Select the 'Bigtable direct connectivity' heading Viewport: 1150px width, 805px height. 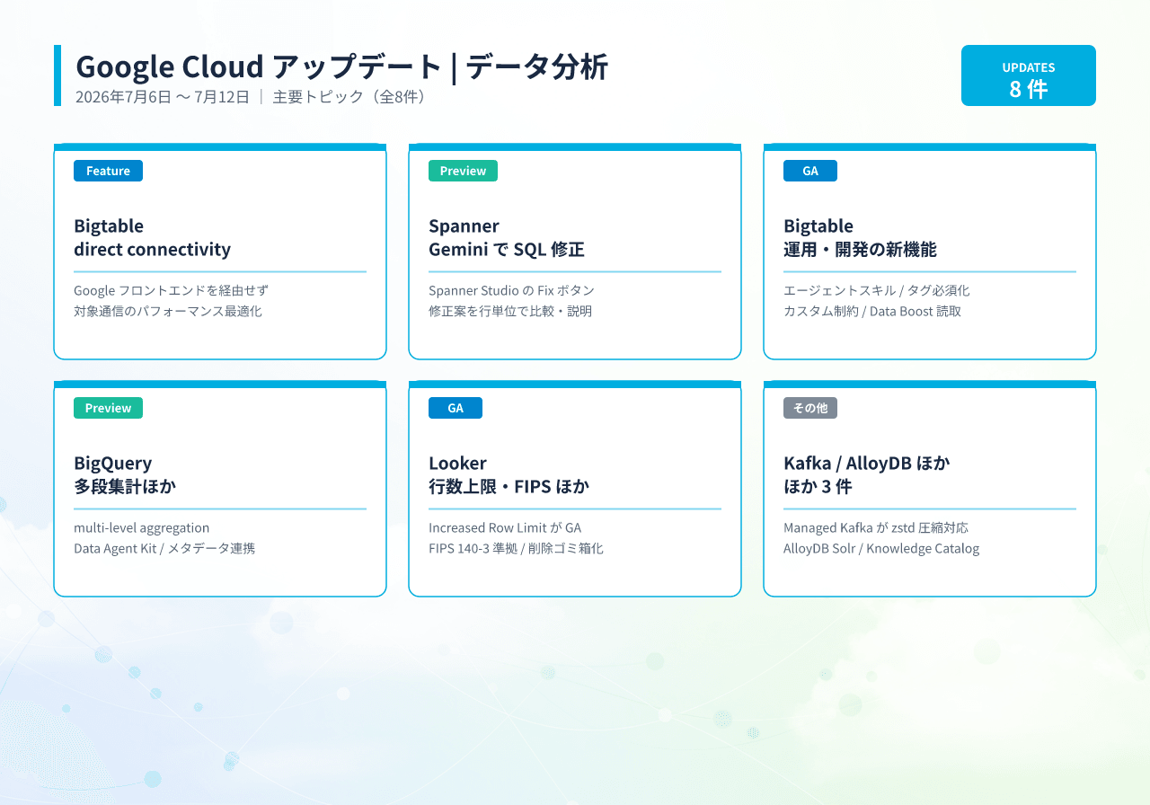(152, 237)
